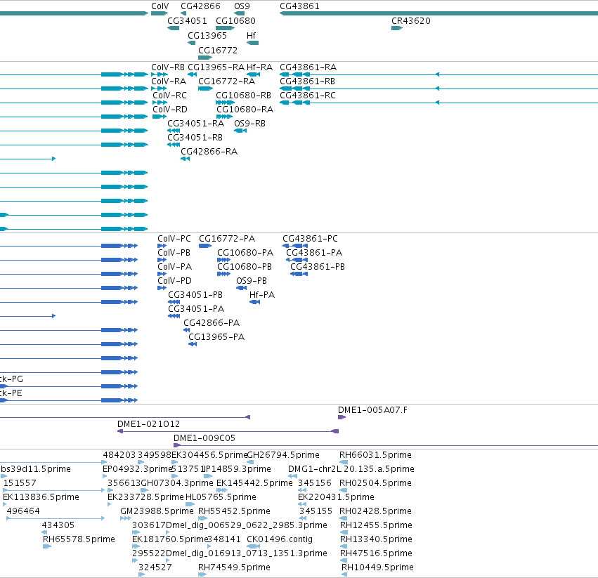
Task: Click the RH66031.5prime EST label
Action: pos(376,455)
